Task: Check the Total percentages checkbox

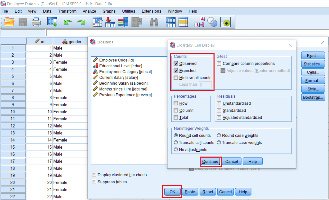Action: point(176,117)
